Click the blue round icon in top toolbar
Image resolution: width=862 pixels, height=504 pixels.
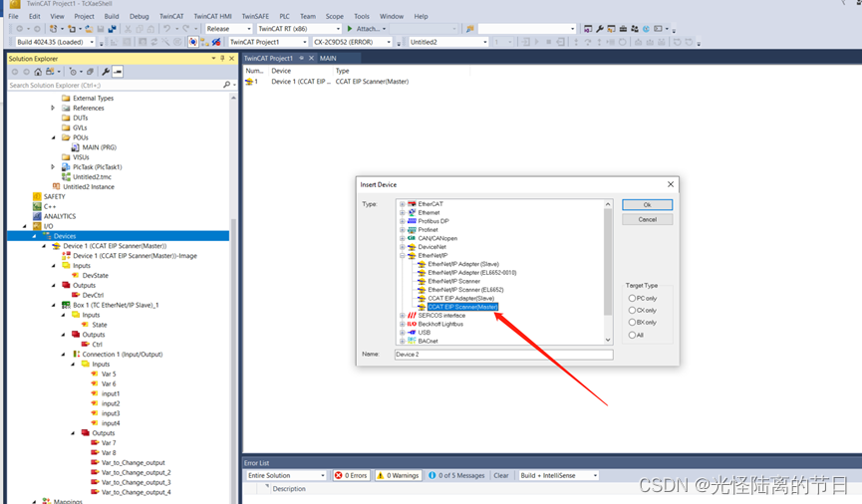point(646,29)
